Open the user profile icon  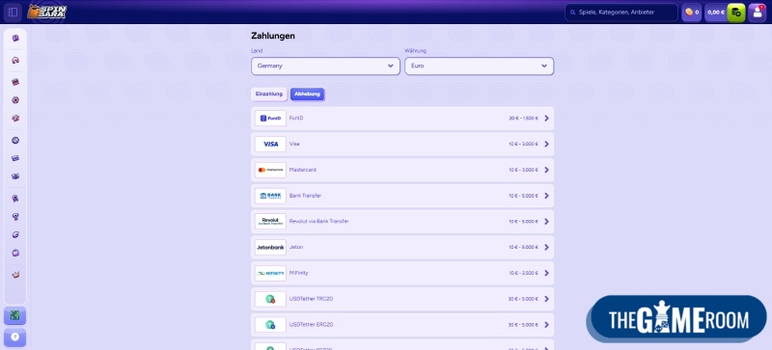758,13
